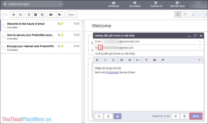208x124 pixels.
Task: Mark selected messages as read (eye icon)
Action: tap(14, 15)
